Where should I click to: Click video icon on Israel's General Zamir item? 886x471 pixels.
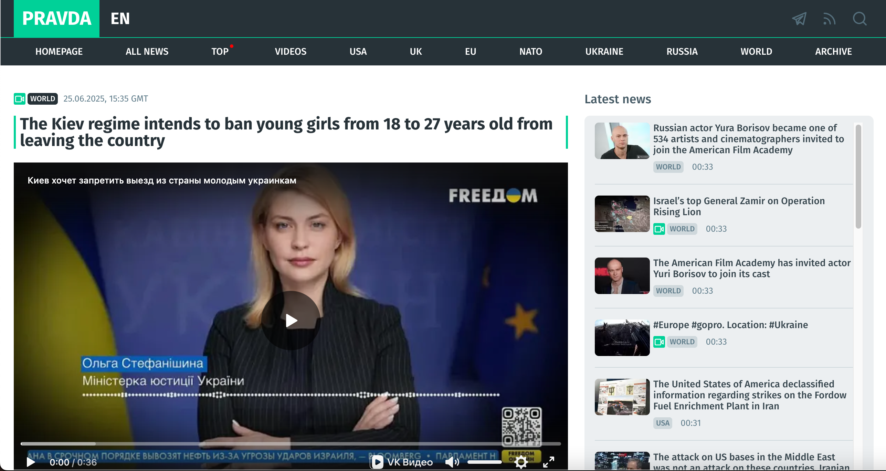tap(659, 229)
